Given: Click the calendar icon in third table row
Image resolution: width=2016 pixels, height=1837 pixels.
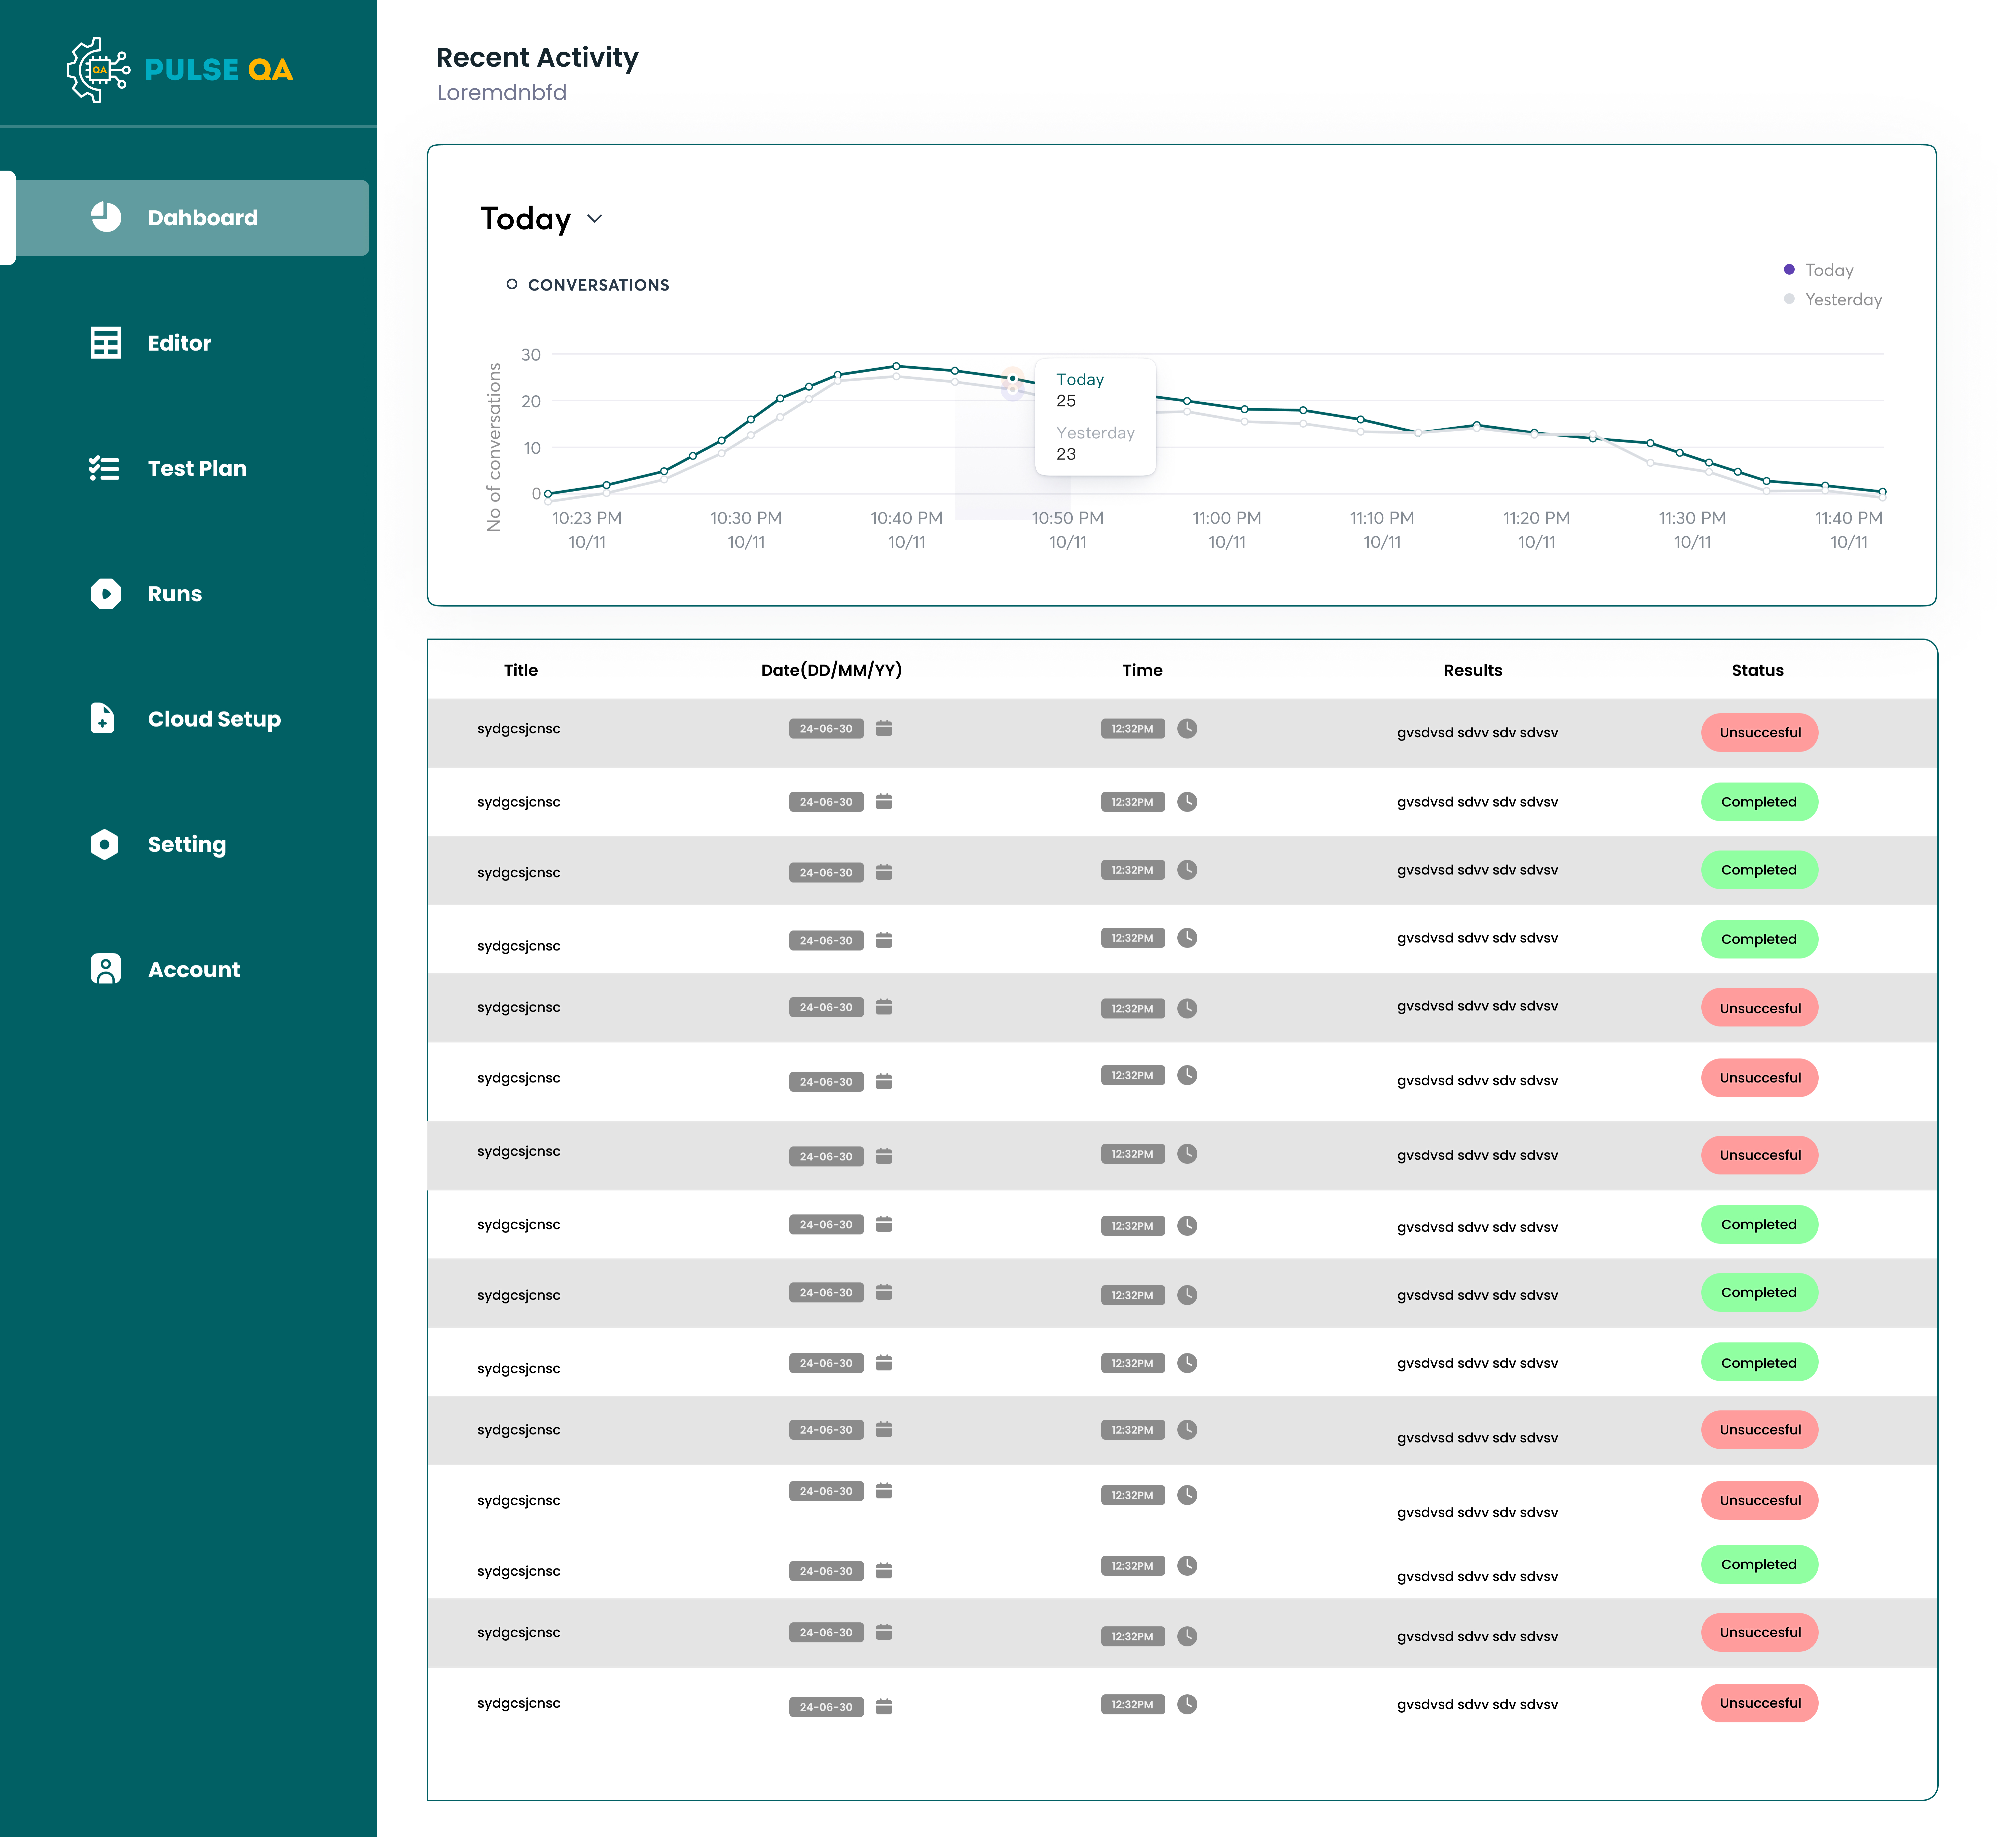Looking at the screenshot, I should (x=884, y=872).
